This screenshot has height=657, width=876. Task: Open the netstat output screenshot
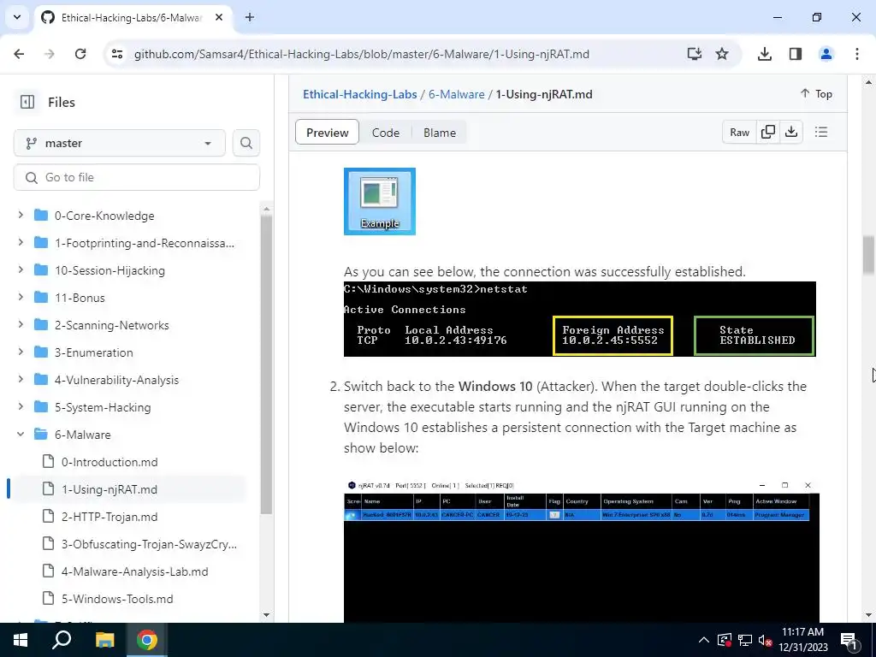click(579, 319)
